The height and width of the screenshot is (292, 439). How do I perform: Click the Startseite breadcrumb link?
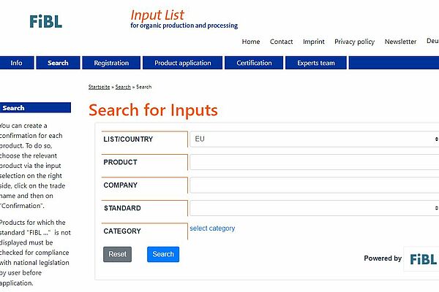point(99,87)
